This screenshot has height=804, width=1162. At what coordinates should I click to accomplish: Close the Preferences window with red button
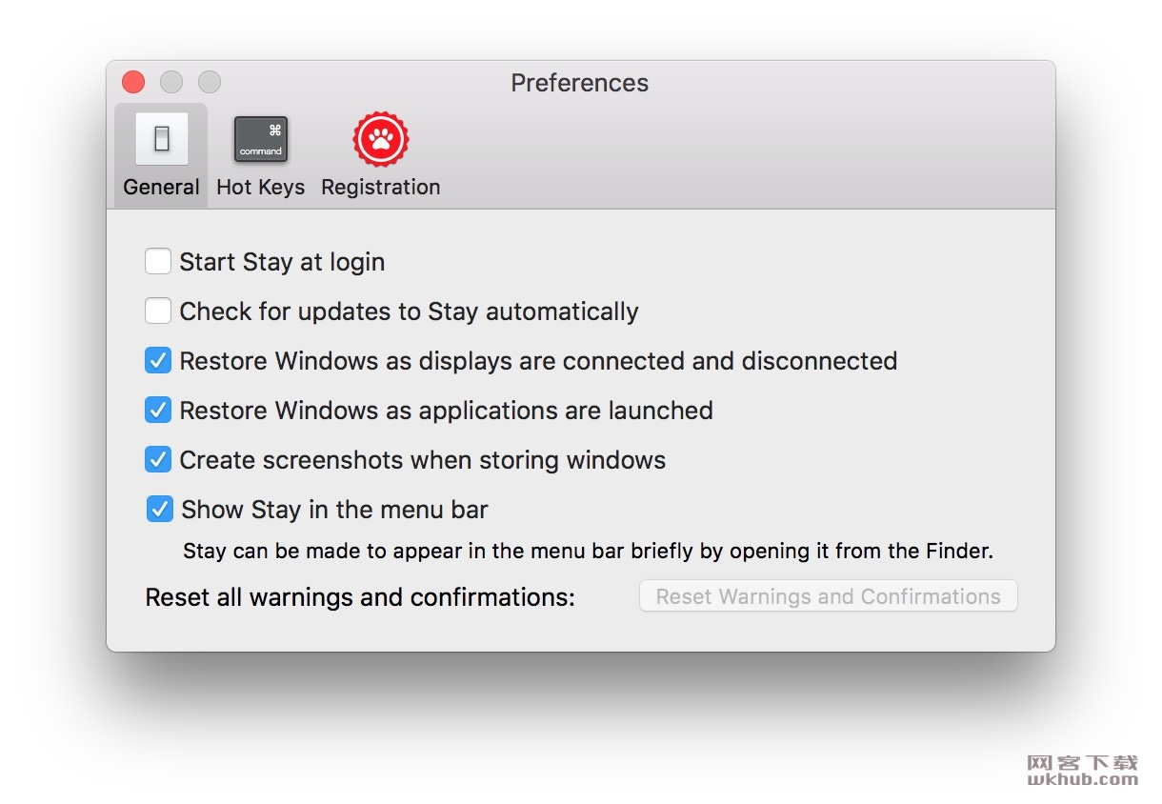tap(133, 82)
